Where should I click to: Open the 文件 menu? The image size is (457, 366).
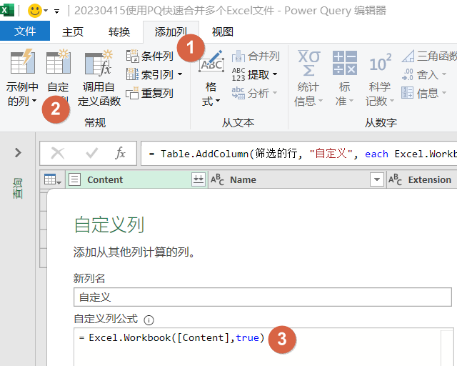pos(25,31)
